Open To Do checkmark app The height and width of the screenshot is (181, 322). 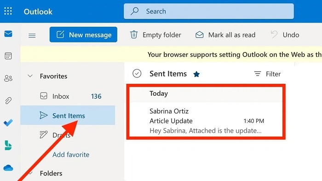coord(8,123)
